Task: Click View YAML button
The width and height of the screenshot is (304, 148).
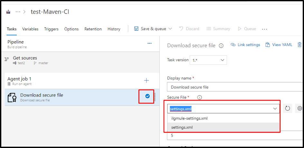Action: [x=279, y=45]
